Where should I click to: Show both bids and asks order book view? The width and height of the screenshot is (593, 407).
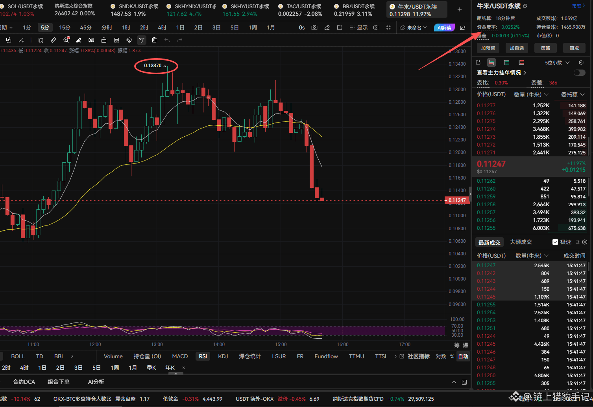tap(491, 62)
